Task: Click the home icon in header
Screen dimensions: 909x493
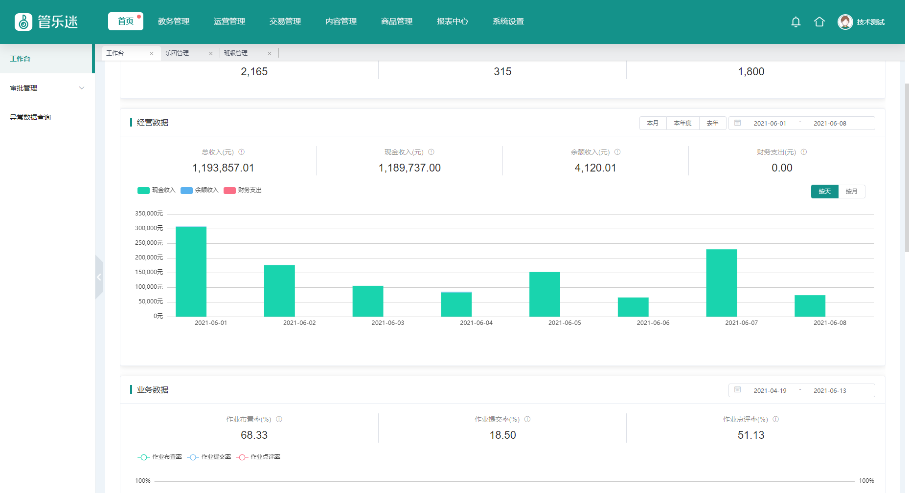Action: 819,22
